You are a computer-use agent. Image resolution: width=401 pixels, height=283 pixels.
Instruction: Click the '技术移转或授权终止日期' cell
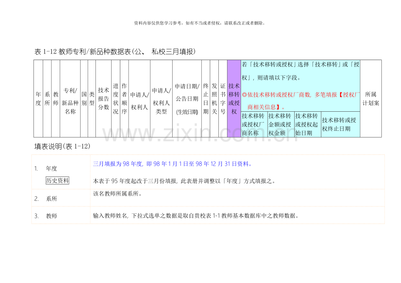[341, 124]
